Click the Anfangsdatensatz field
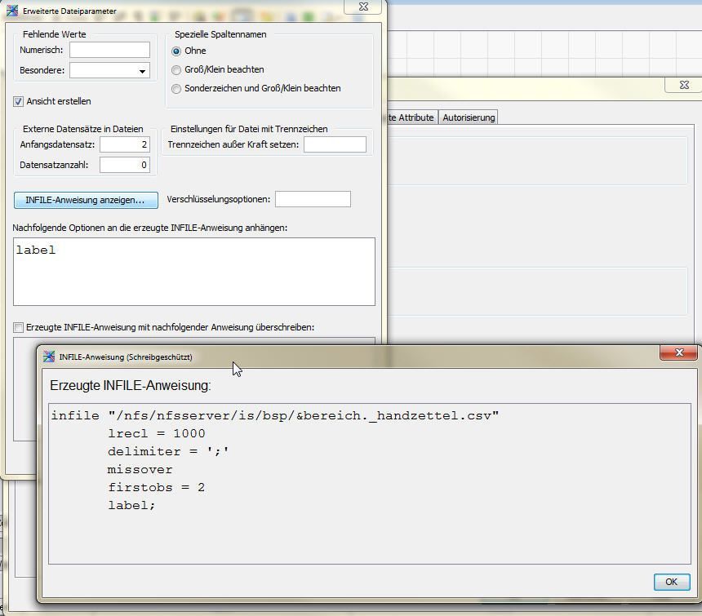The height and width of the screenshot is (616, 702). 125,144
